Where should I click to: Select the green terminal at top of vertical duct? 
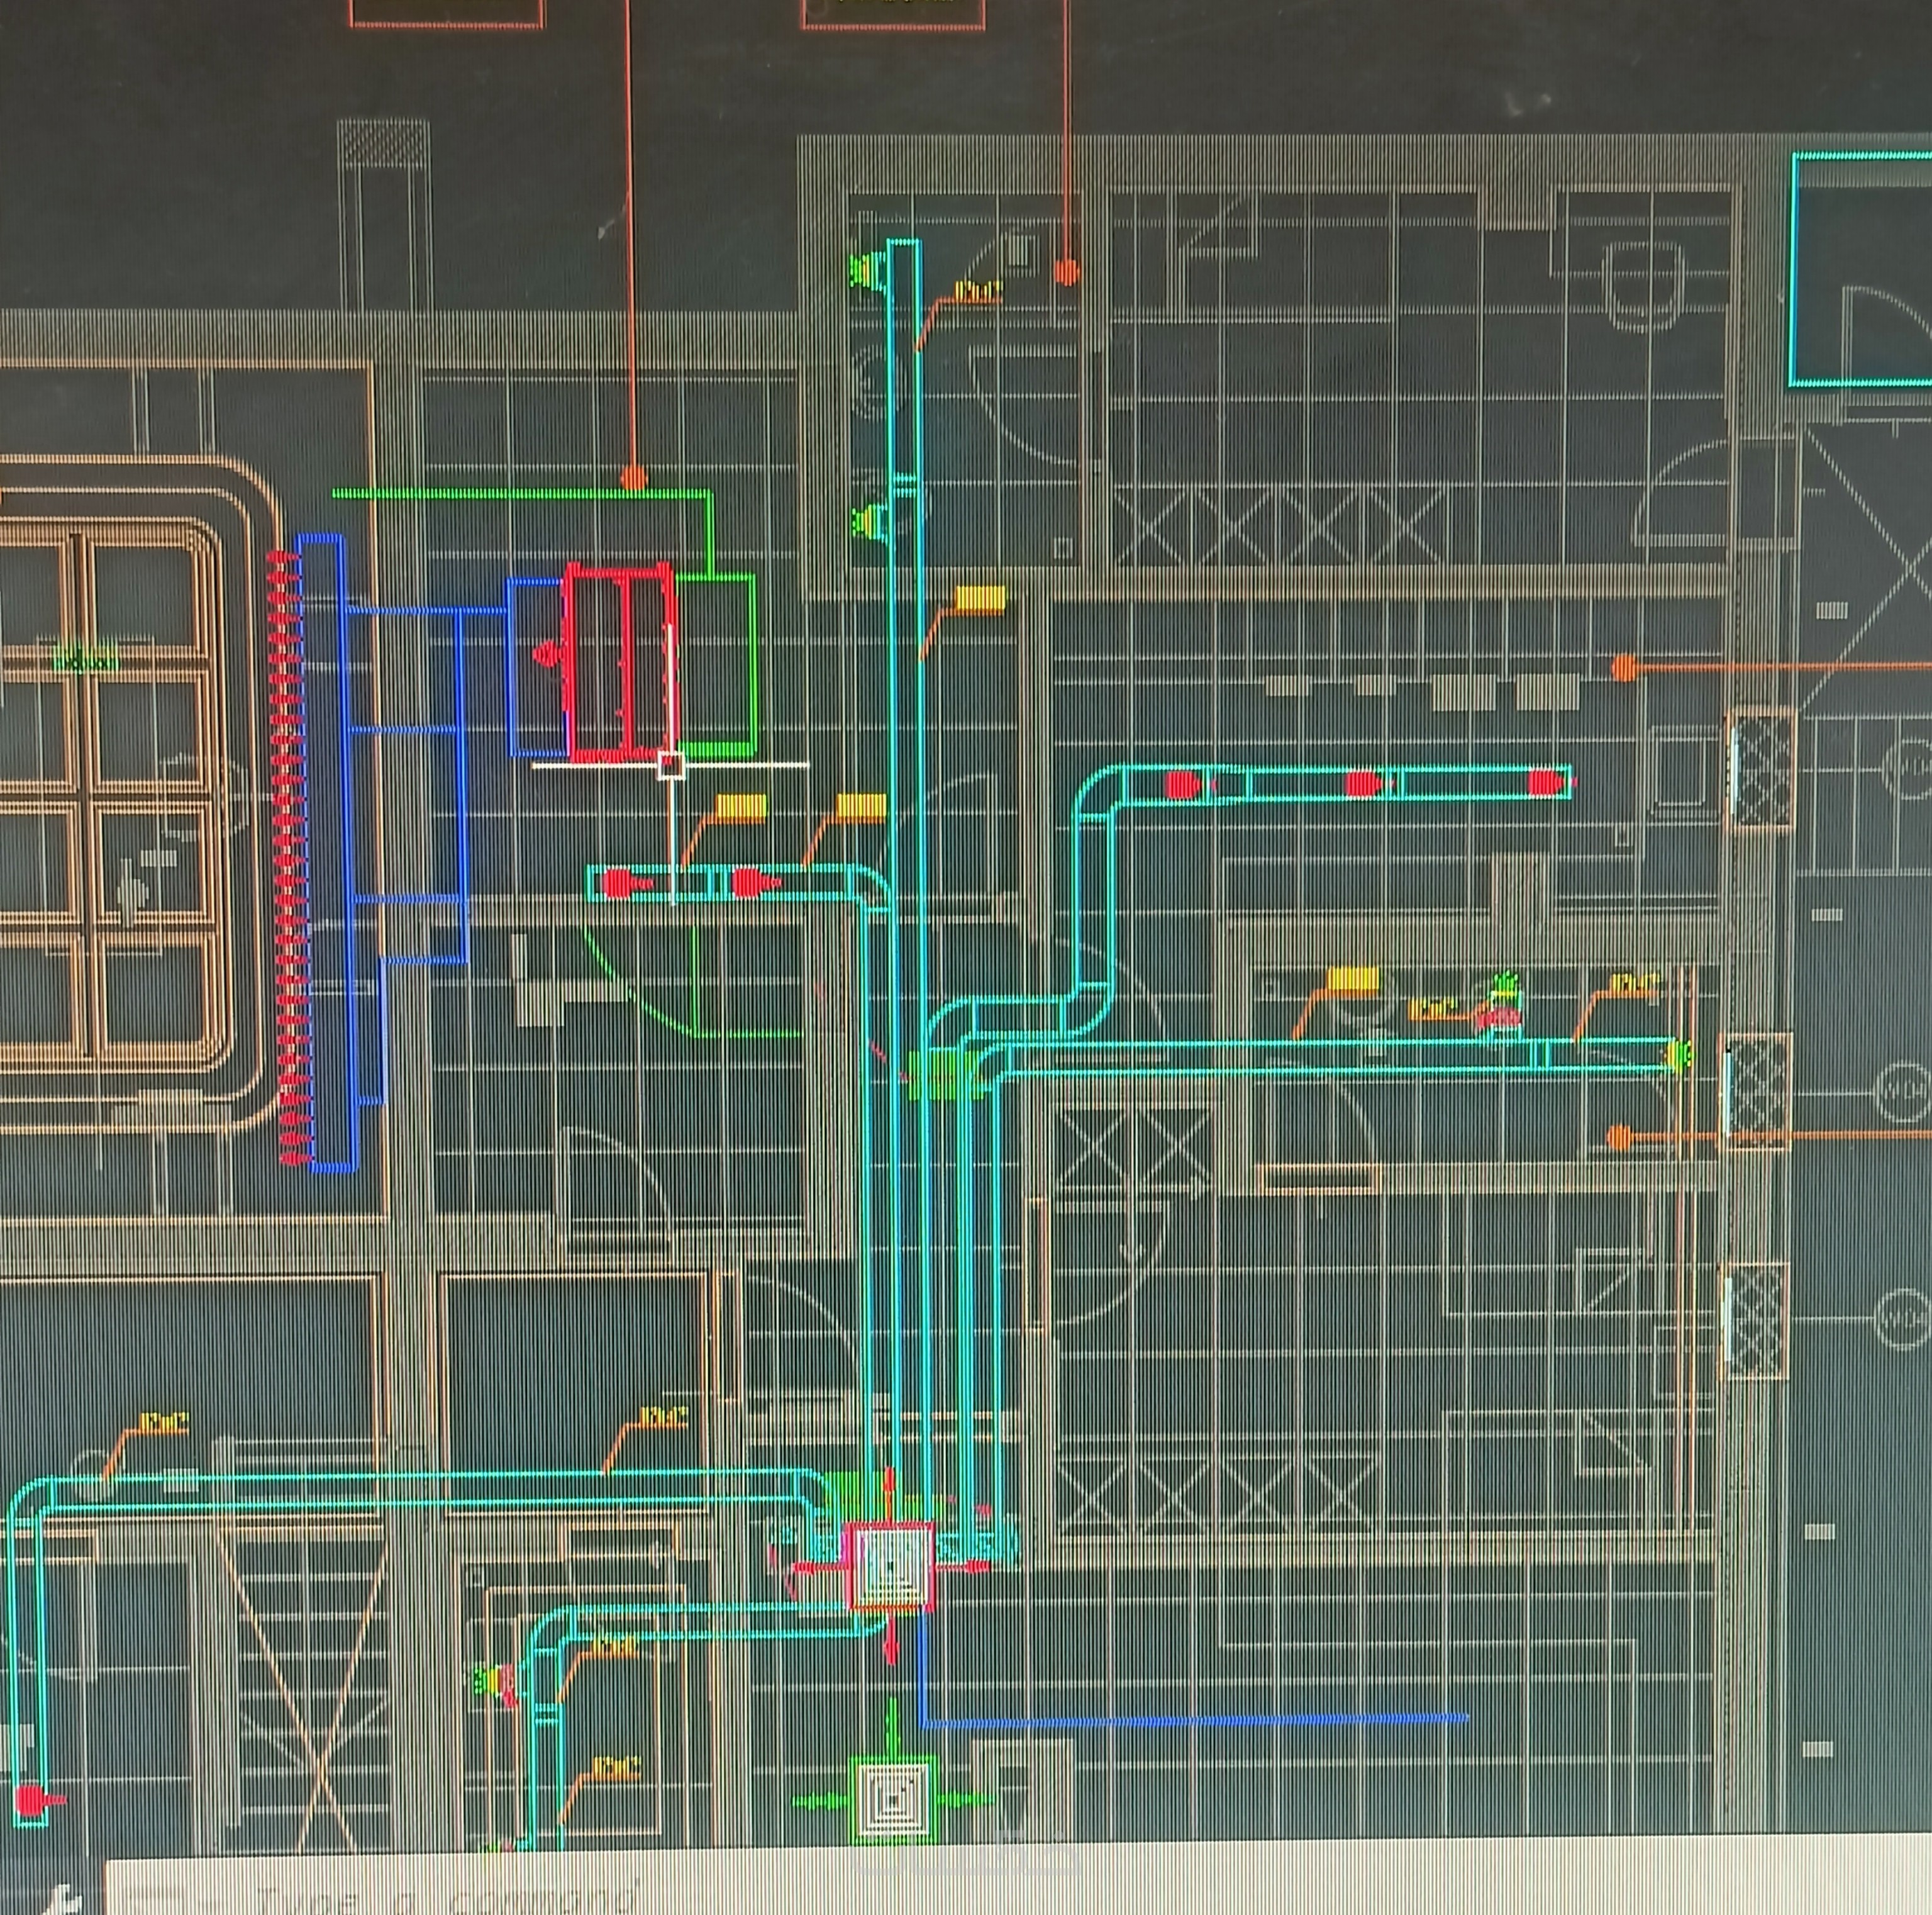point(866,270)
